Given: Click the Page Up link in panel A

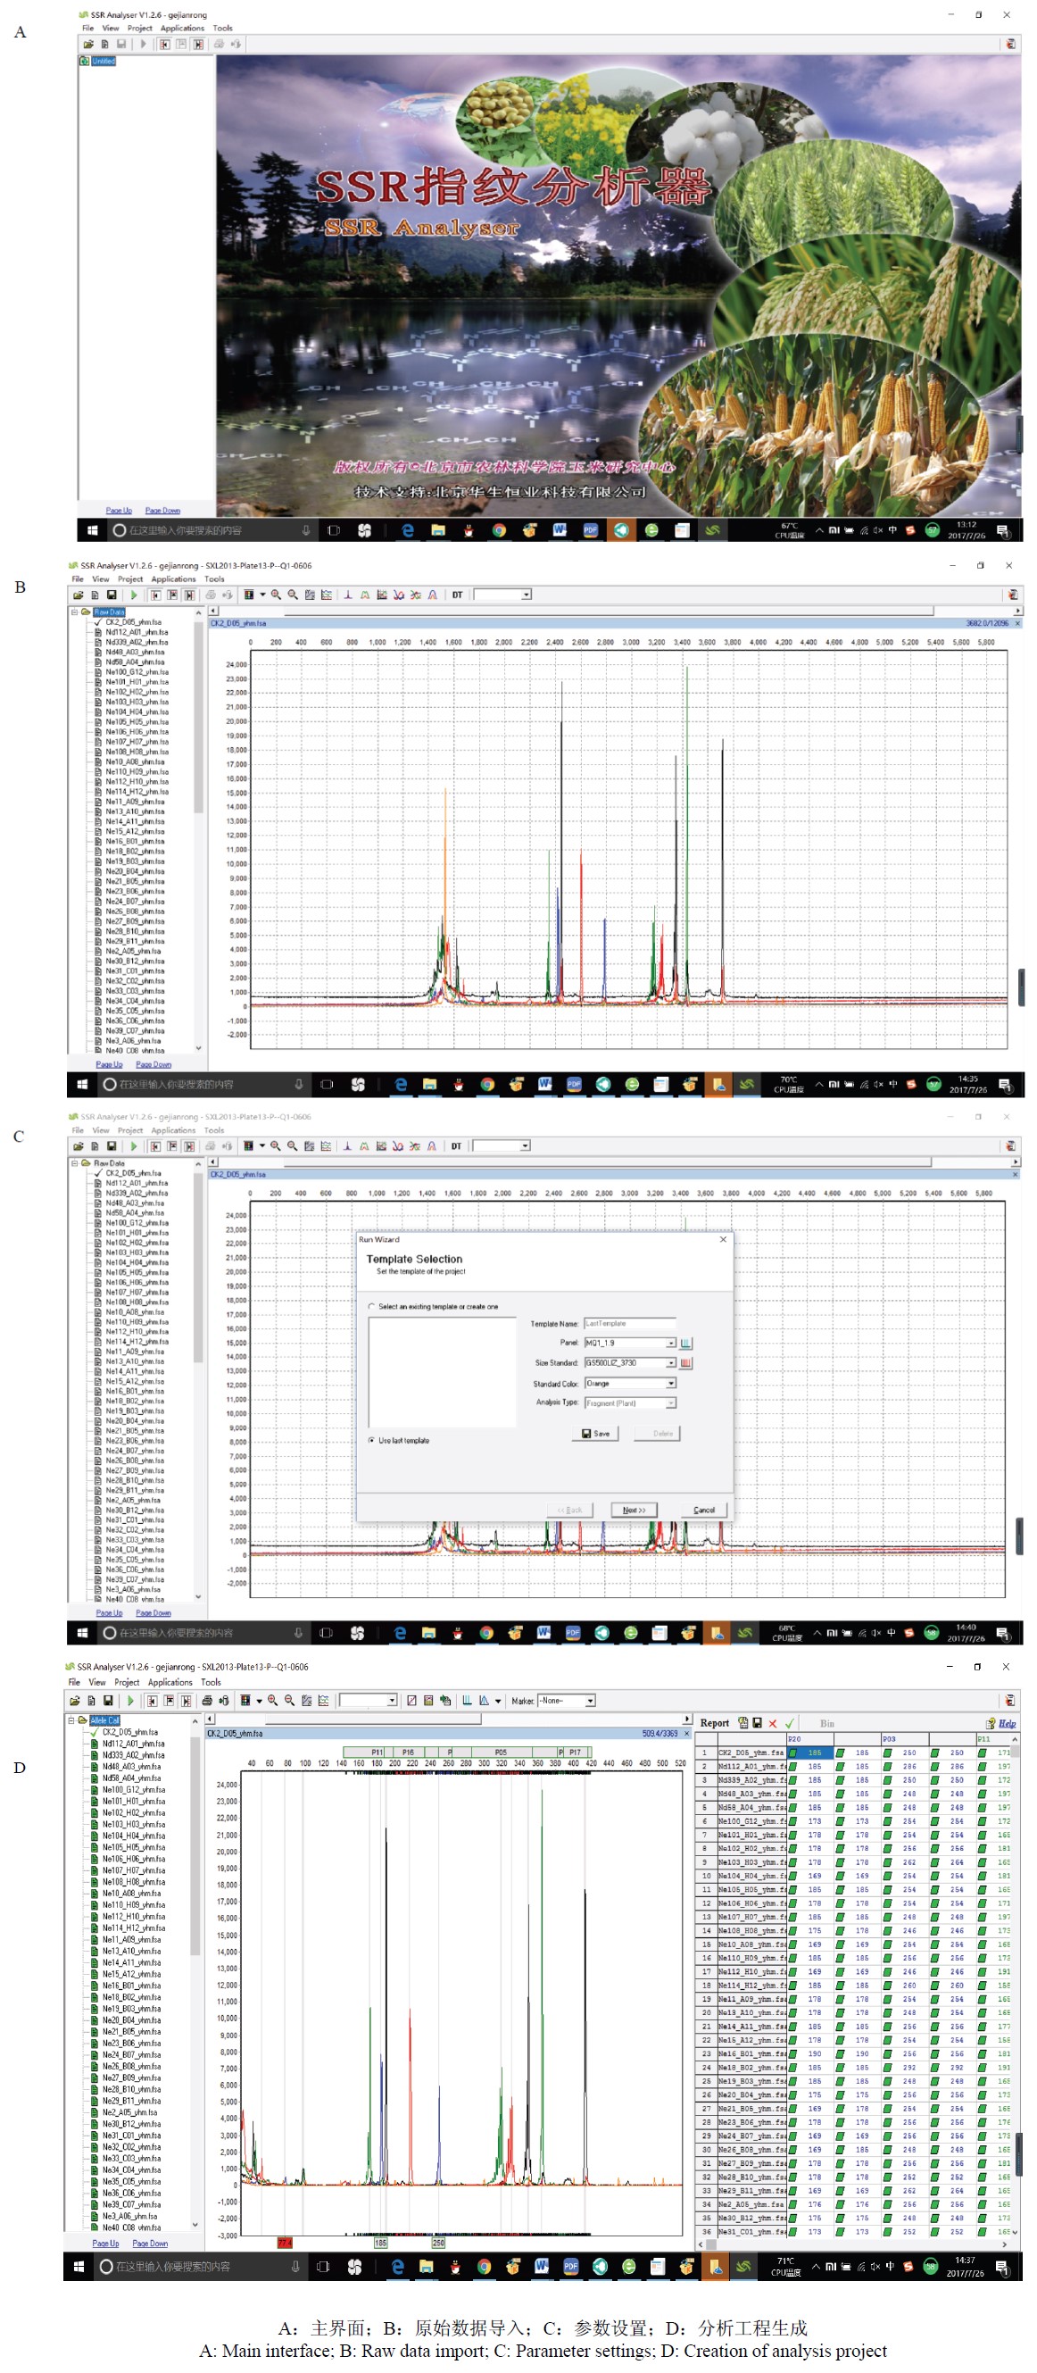Looking at the screenshot, I should pyautogui.click(x=119, y=511).
